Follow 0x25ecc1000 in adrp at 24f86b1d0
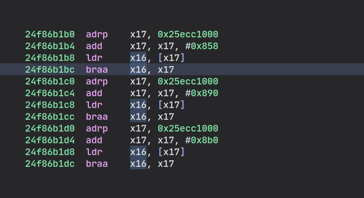364x198 pixels. (x=188, y=128)
